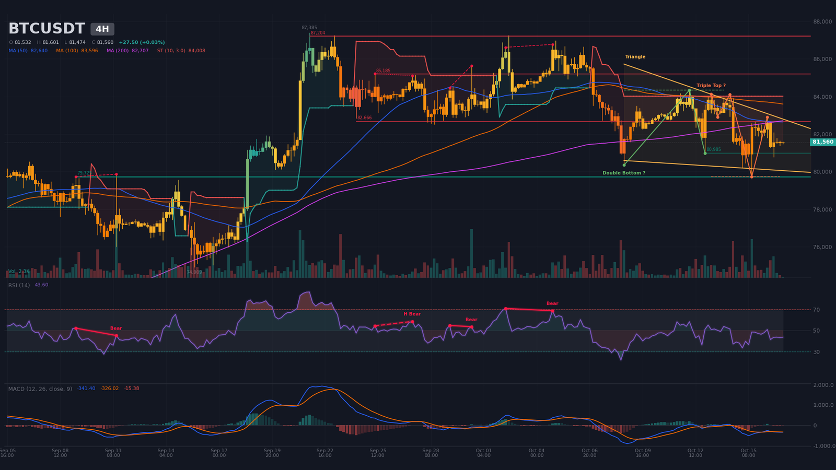Click the Sep 05 16:00 time axis label
Image resolution: width=836 pixels, height=470 pixels.
pyautogui.click(x=8, y=453)
